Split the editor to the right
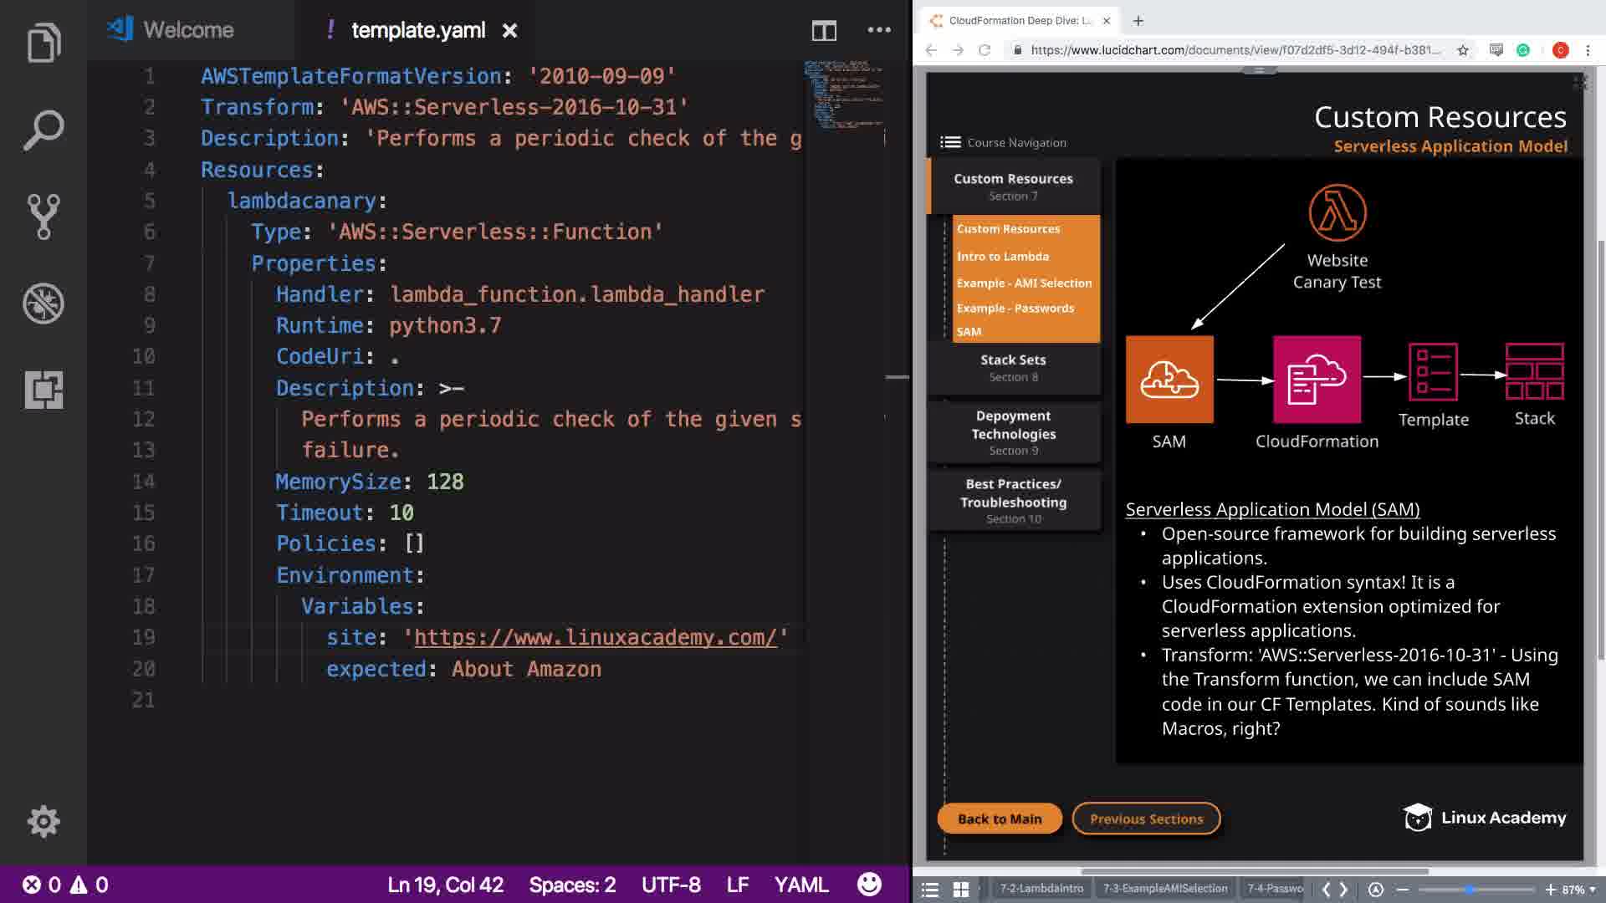This screenshot has width=1606, height=903. click(x=824, y=31)
